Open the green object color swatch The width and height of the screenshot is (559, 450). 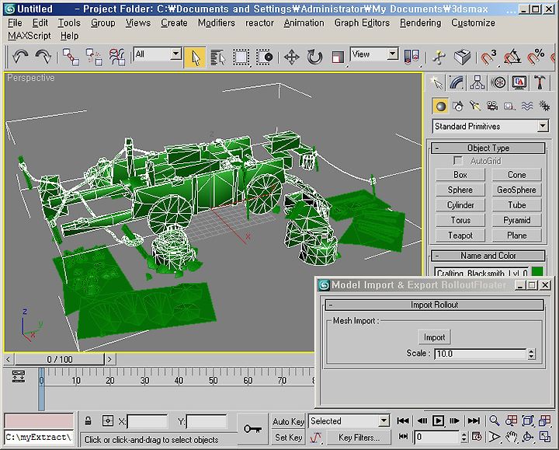pos(537,272)
